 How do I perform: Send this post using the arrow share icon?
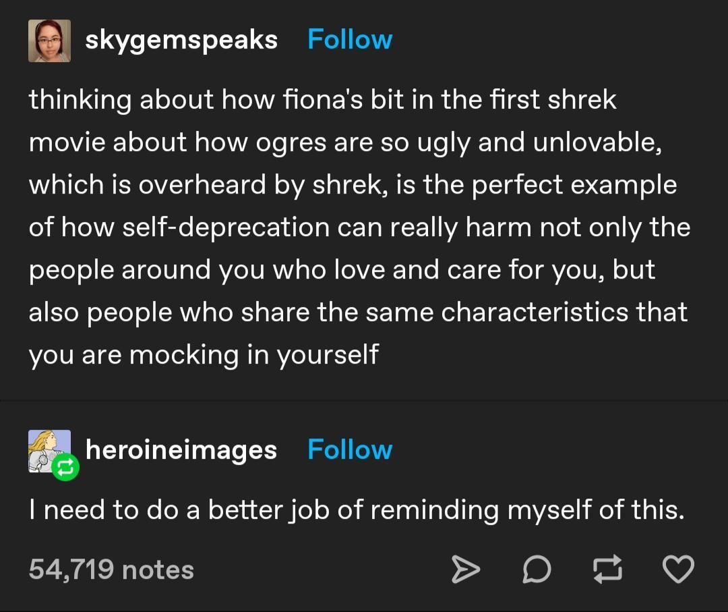tap(465, 570)
